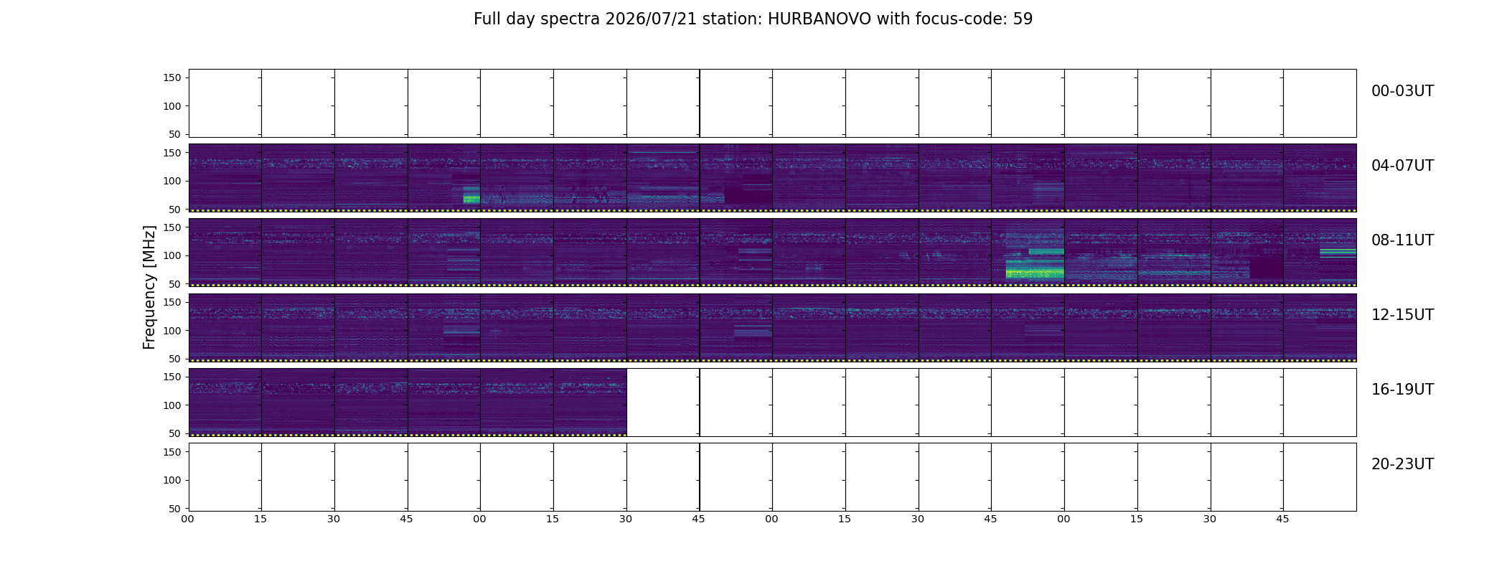The height and width of the screenshot is (574, 1507).
Task: Click the Frequency [MHz] axis label
Action: pyautogui.click(x=149, y=287)
